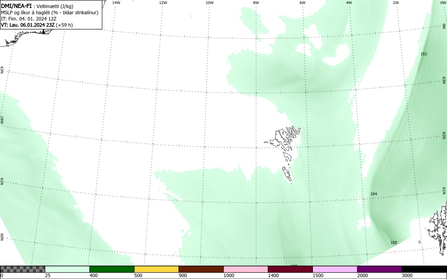Click the legend value 3000

407,275
